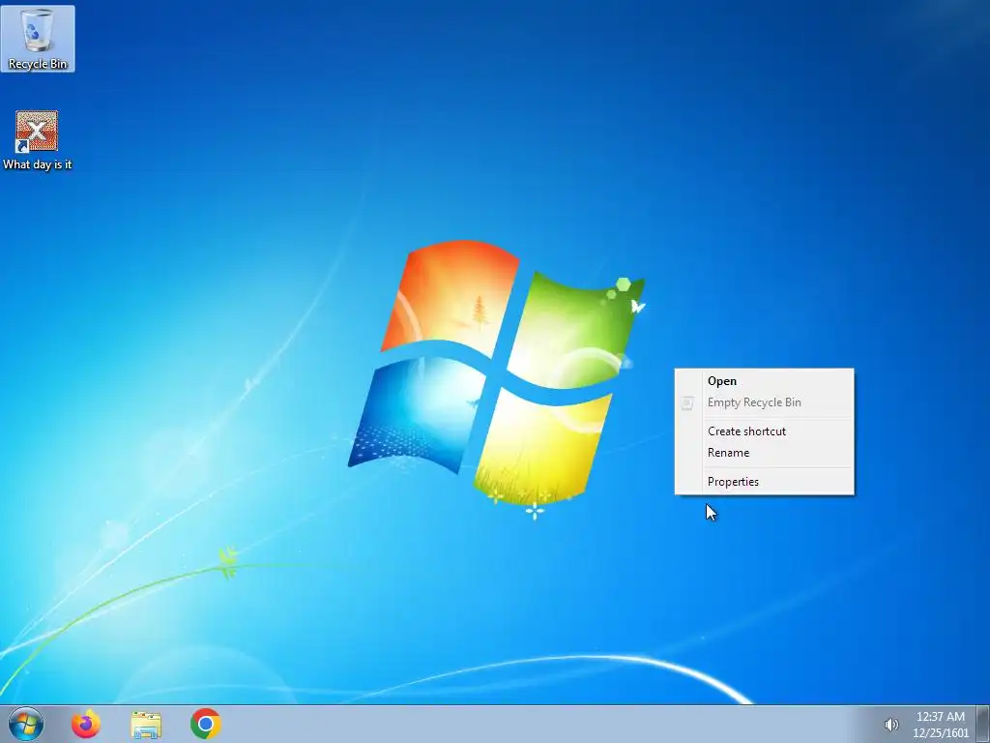Screen dimensions: 990x743
Task: Click the Show desktop strip beside clock
Action: coord(983,724)
